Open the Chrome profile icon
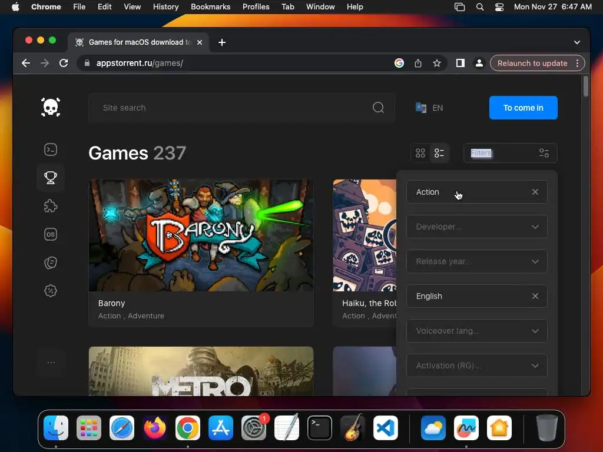This screenshot has width=603, height=452. tap(479, 63)
